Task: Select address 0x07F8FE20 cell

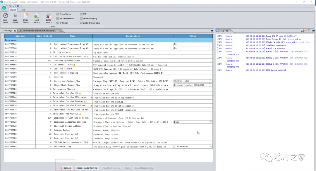Action: click(20, 61)
